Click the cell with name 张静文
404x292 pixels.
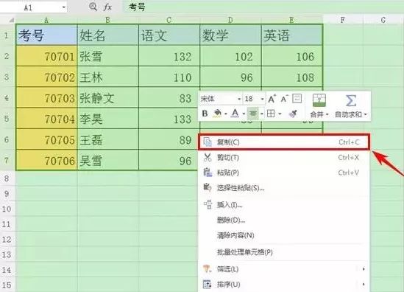(108, 98)
